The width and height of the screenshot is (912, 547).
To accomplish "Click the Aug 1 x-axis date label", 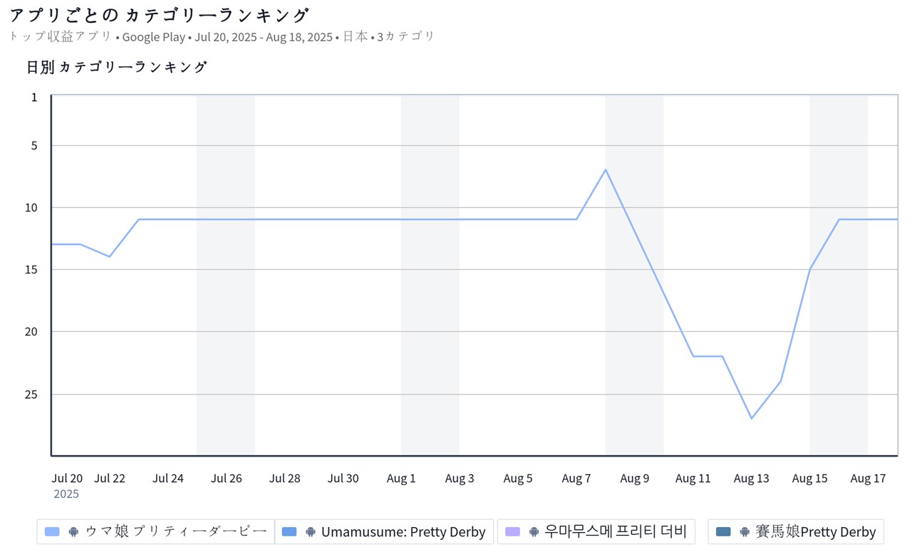I will [x=401, y=479].
